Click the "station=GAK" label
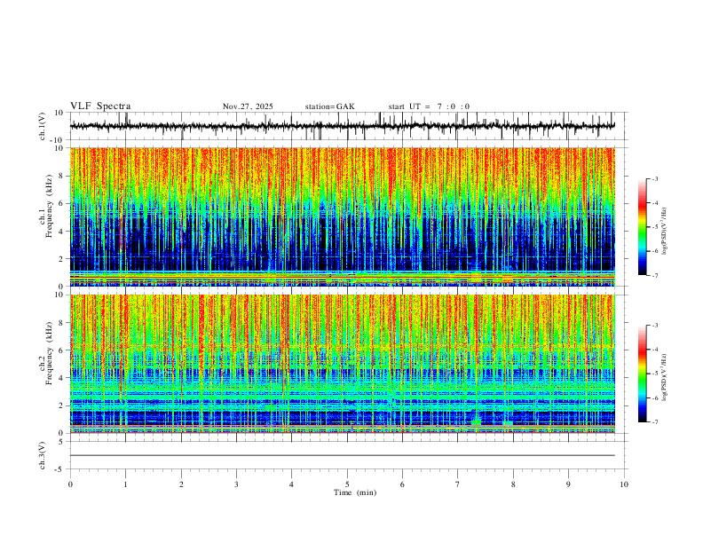Image resolution: width=703 pixels, height=543 pixels. point(329,106)
